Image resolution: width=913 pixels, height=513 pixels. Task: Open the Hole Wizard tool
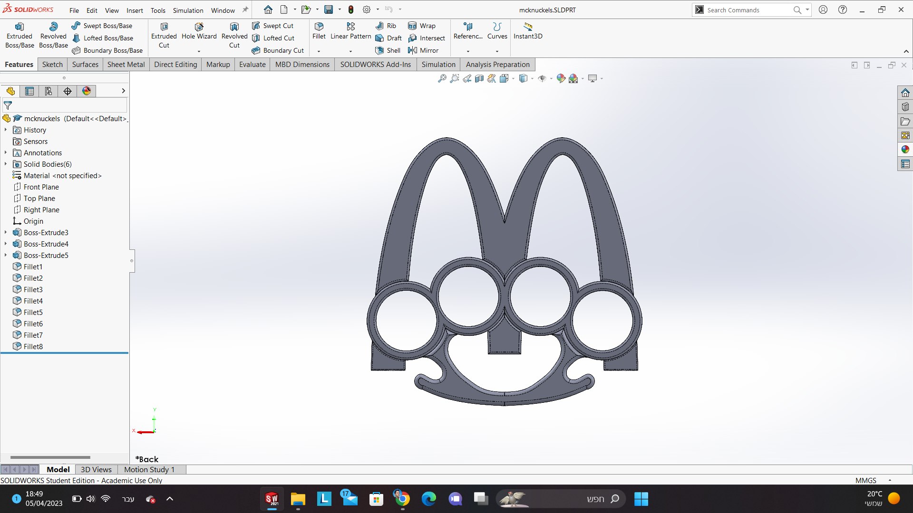199,31
